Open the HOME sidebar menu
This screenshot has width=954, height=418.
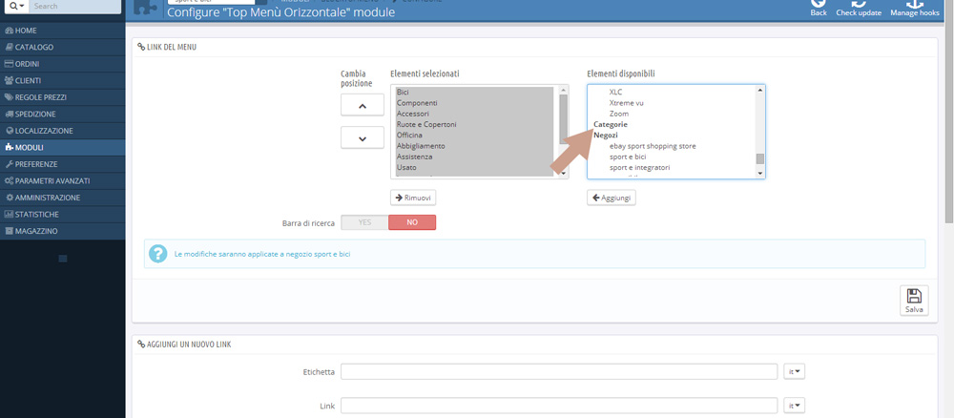(63, 30)
